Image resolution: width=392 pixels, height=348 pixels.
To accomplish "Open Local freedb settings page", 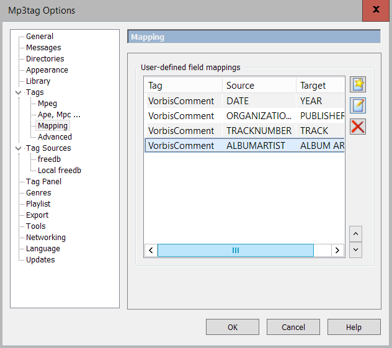I will 60,171.
